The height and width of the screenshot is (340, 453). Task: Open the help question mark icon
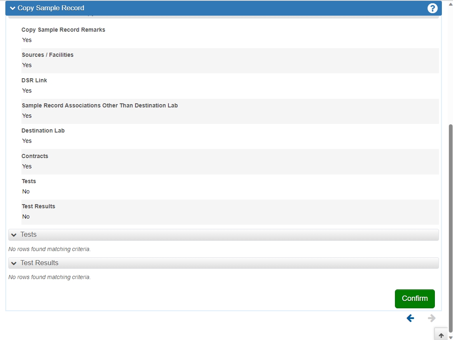point(432,8)
